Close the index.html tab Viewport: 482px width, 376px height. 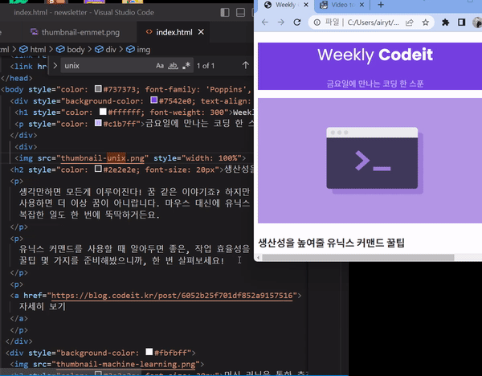click(x=201, y=31)
